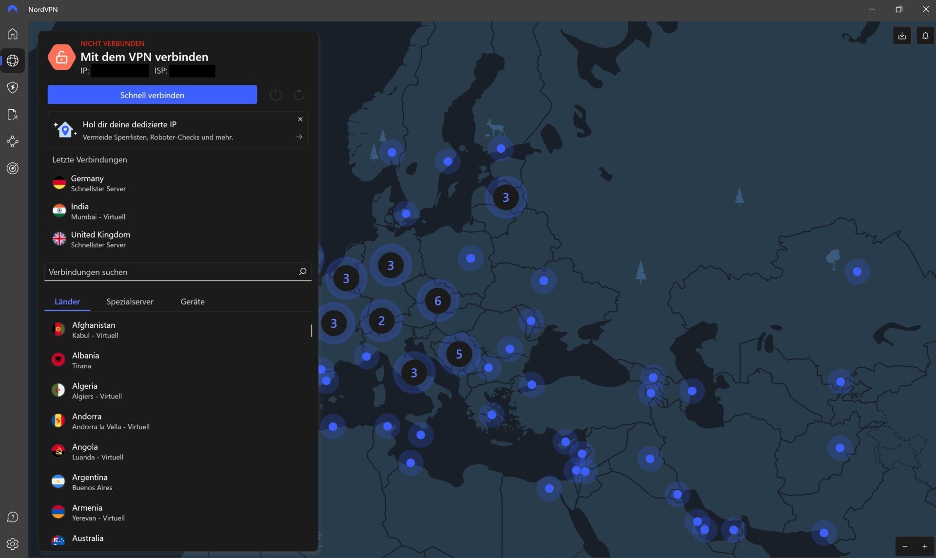Screen dimensions: 936x558
Task: Open the help question mark icon
Action: pos(13,517)
